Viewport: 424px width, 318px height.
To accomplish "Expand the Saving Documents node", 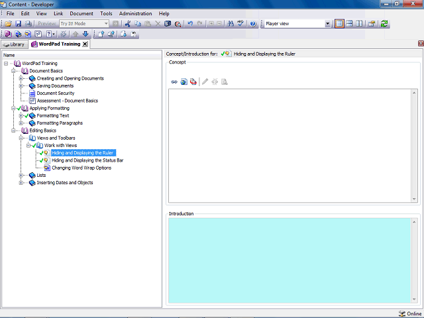I will 21,86.
